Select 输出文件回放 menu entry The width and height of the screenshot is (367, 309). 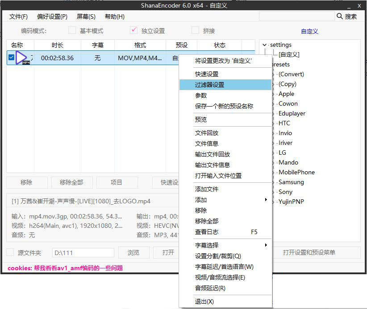tap(225, 154)
